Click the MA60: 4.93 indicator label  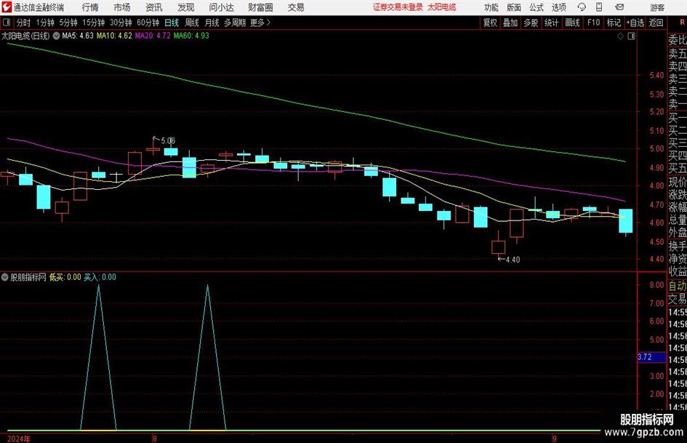coord(191,36)
